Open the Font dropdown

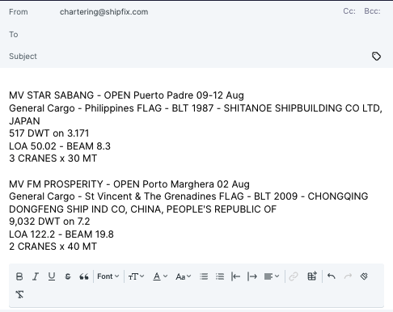tap(108, 276)
